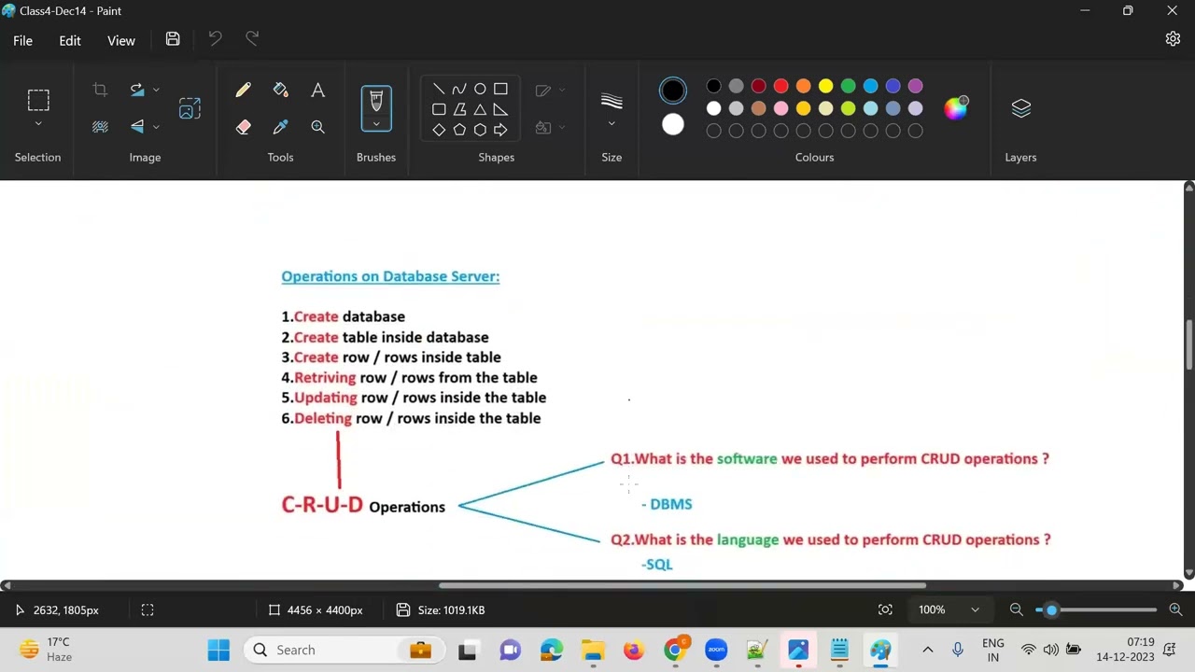The image size is (1195, 672).
Task: Click the Flip image icon
Action: point(137,126)
